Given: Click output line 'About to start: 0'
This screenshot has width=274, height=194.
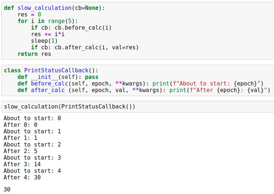Looking at the screenshot, I should [x=32, y=118].
